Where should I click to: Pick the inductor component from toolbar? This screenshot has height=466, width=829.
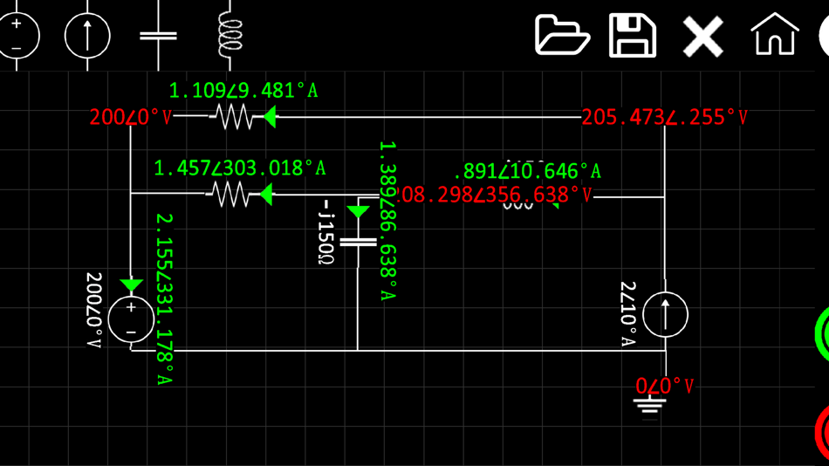[230, 36]
